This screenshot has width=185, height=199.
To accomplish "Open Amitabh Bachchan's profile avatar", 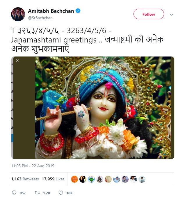I will [x=18, y=14].
